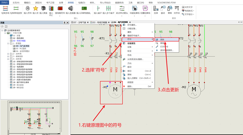
Task: Select 12 - 电缆清单 in tree
Action: pos(18,67)
